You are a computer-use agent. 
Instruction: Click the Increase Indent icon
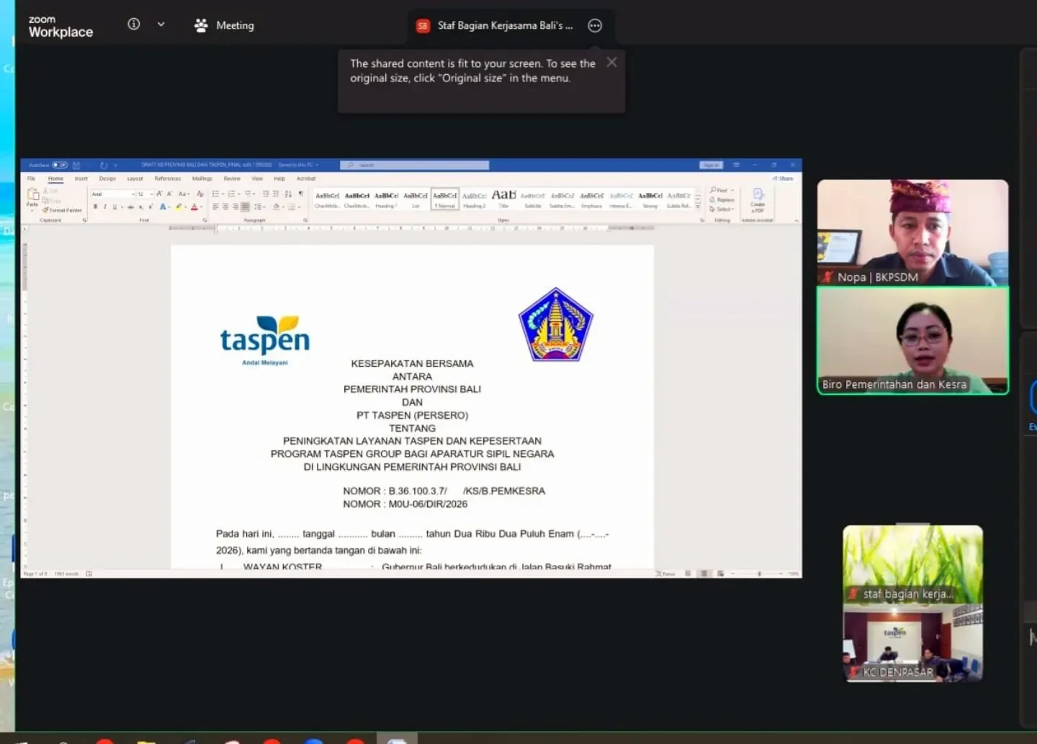point(276,194)
